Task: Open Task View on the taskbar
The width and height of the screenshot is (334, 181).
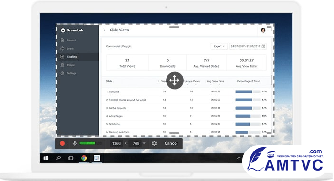Action: (71, 158)
